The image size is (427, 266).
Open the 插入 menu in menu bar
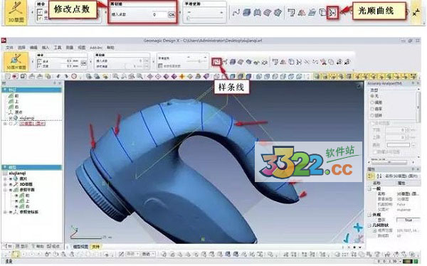[46, 48]
